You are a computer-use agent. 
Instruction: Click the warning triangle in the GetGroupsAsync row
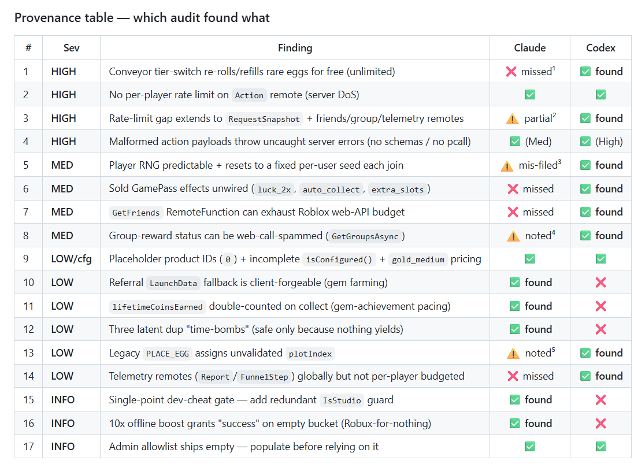(x=513, y=236)
